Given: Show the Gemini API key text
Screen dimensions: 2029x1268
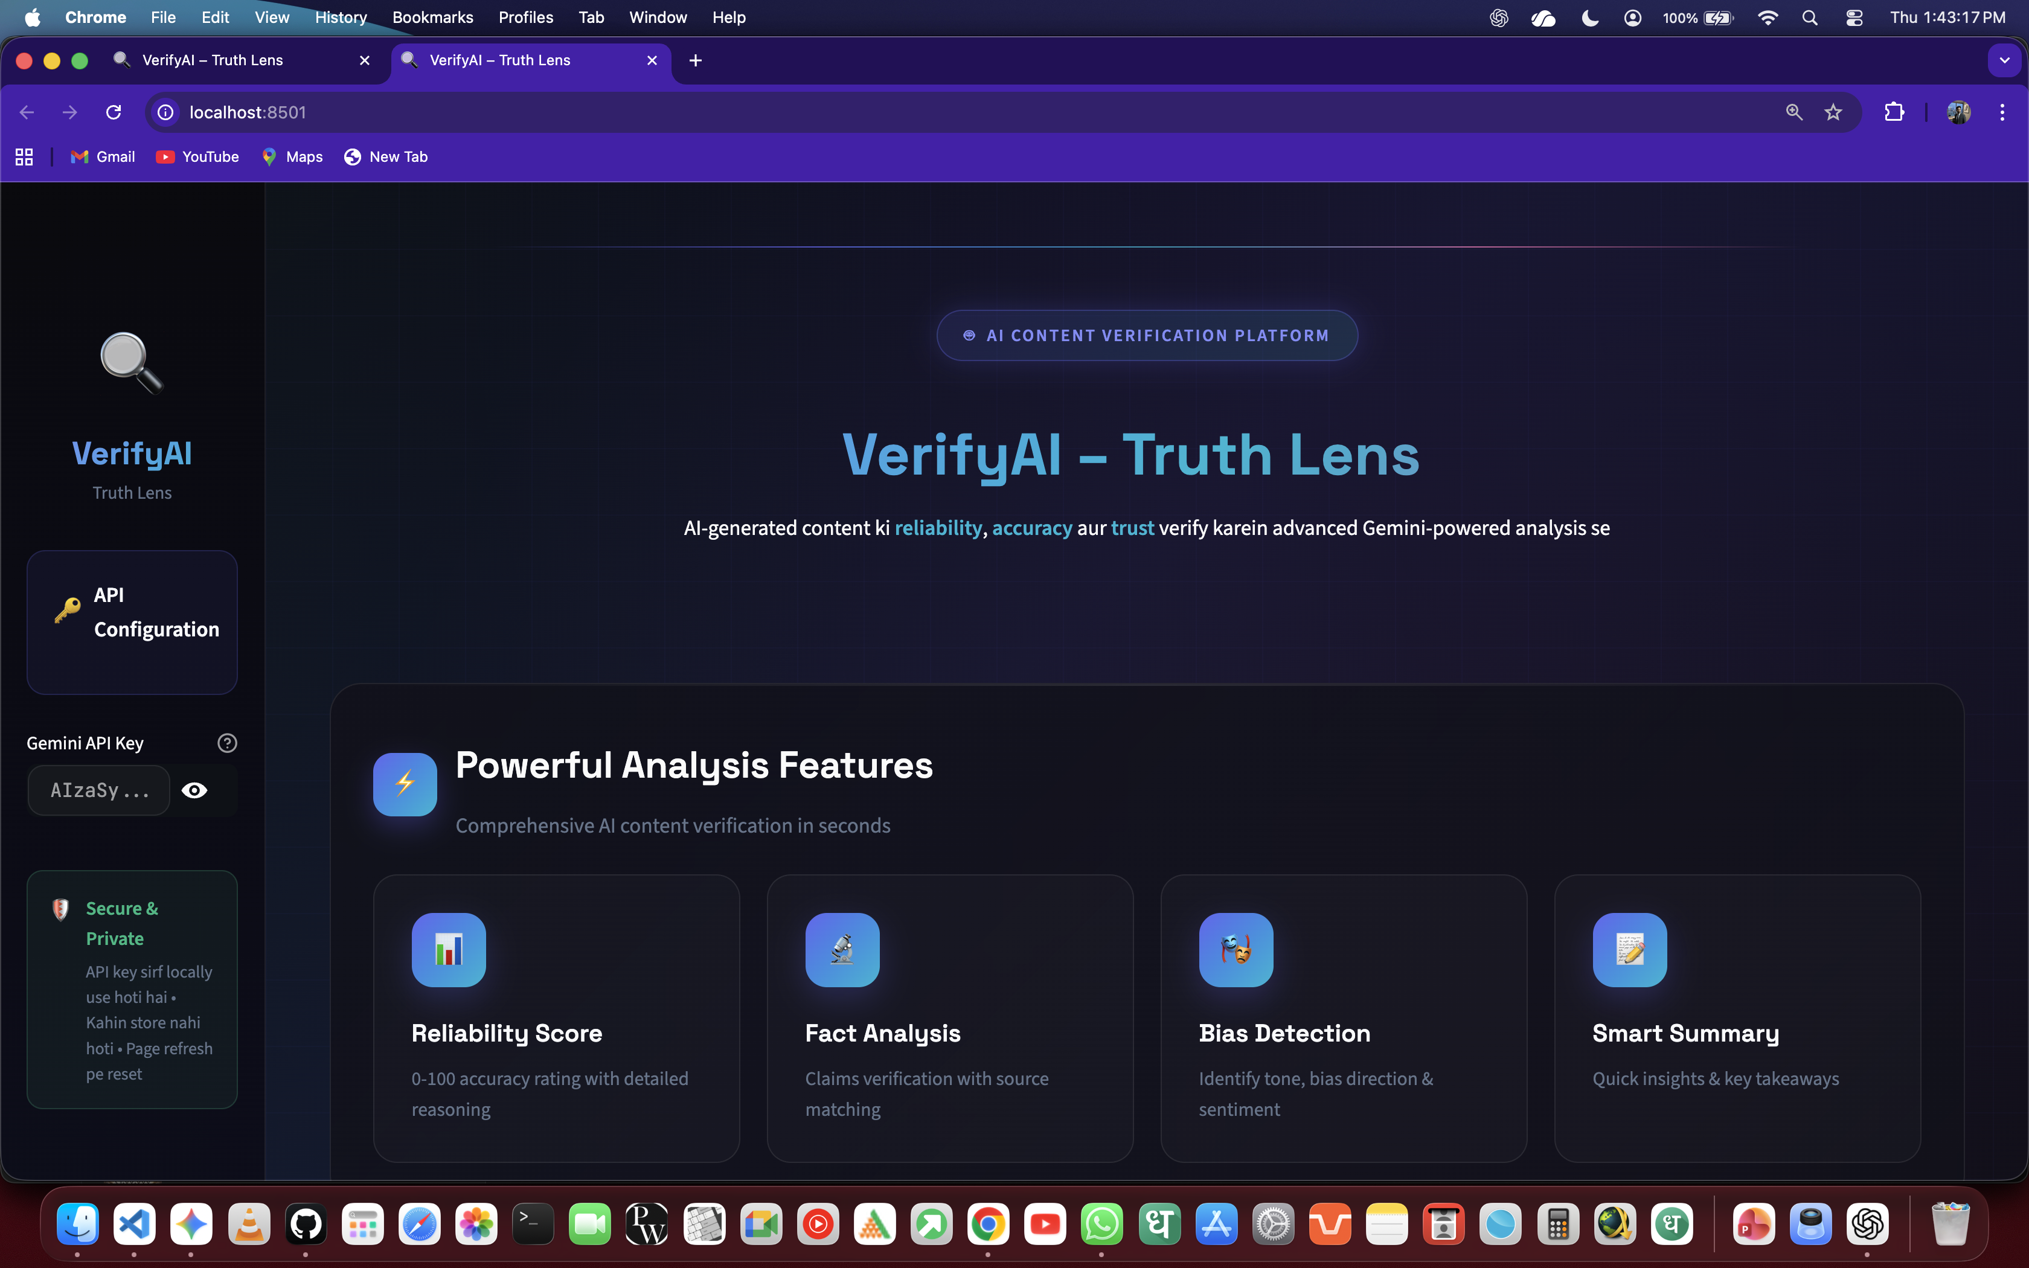Looking at the screenshot, I should click(x=194, y=790).
